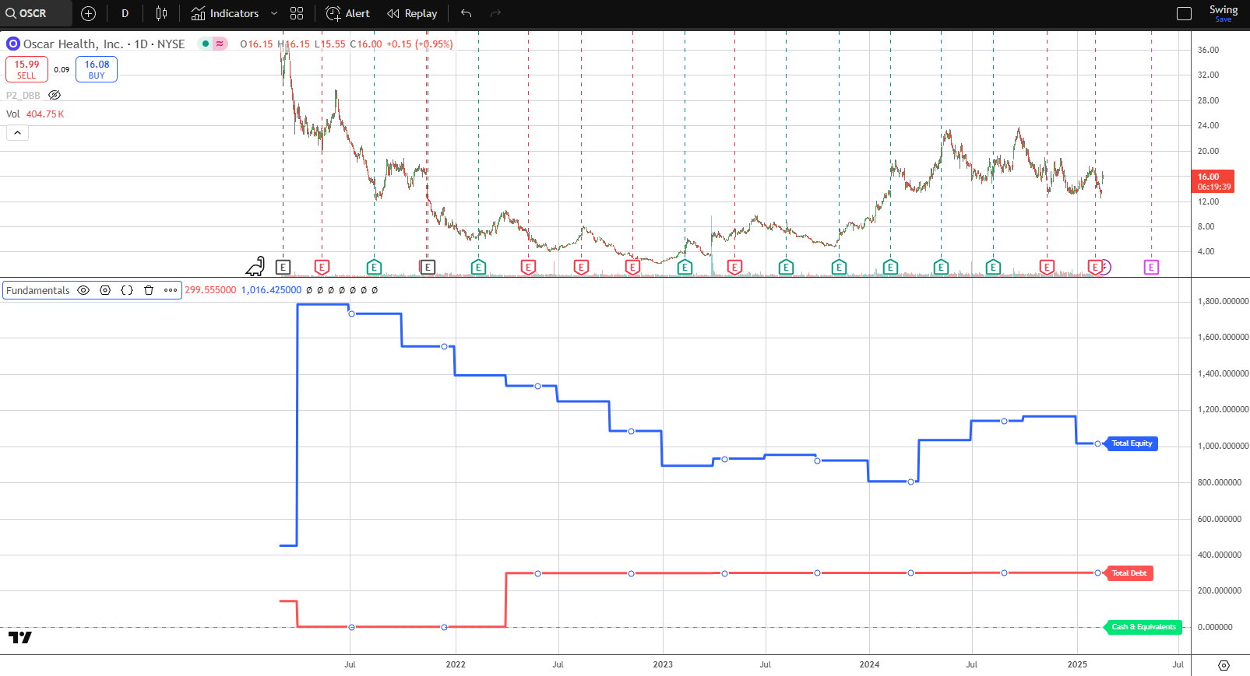The height and width of the screenshot is (676, 1250).
Task: Open more options for Fundamentals indicator
Action: [x=171, y=290]
